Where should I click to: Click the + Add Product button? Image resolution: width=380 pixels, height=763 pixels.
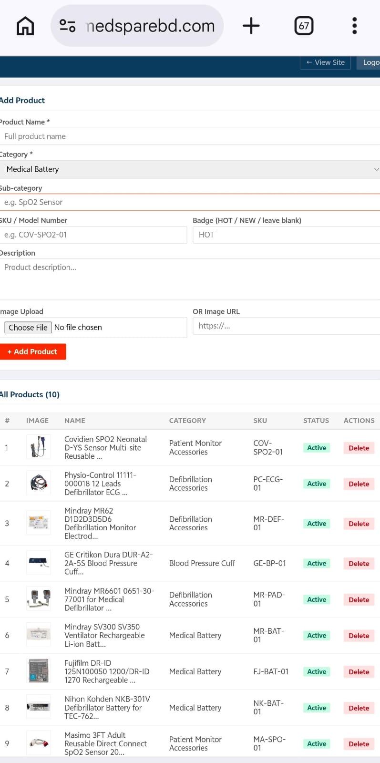pyautogui.click(x=33, y=351)
